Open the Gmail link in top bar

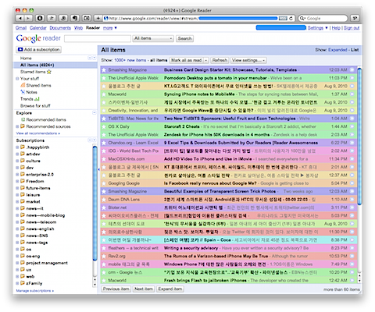[21, 28]
